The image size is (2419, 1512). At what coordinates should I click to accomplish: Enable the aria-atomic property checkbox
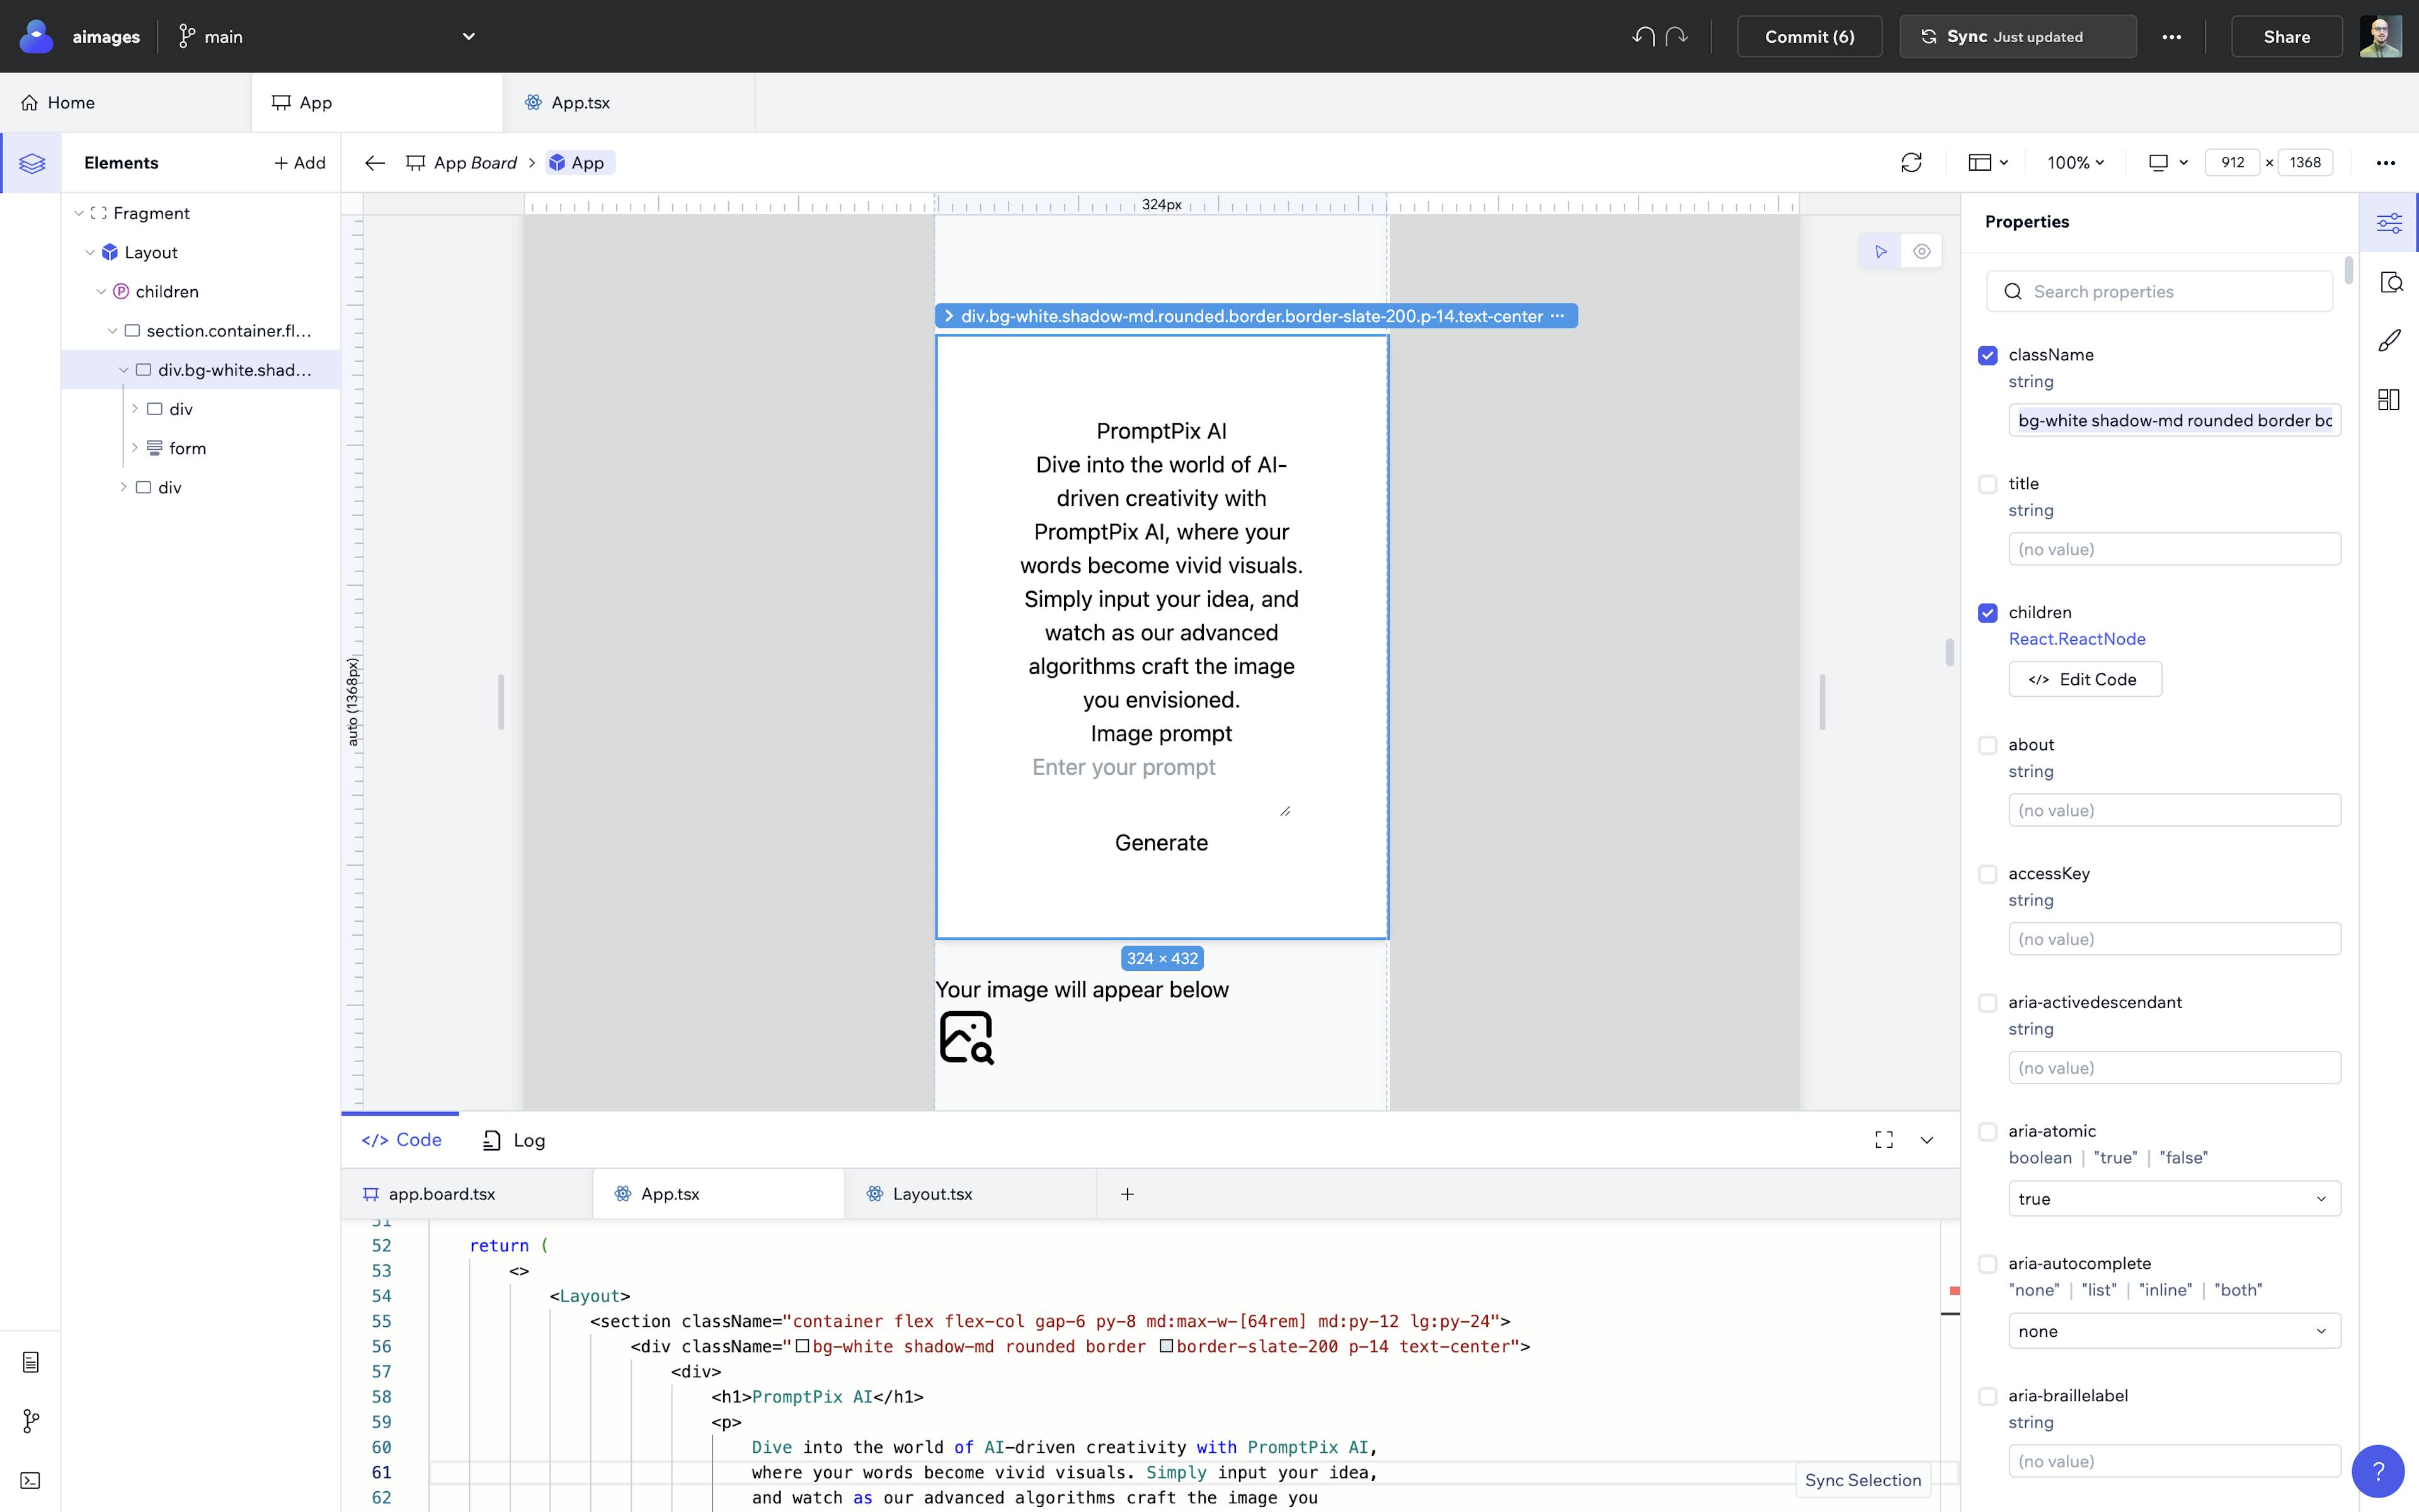(1987, 1132)
